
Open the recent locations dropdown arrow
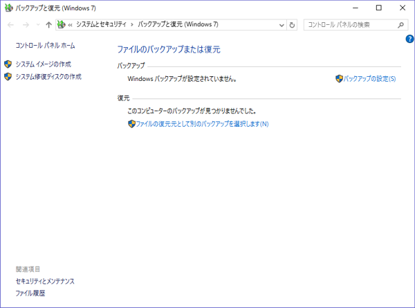(x=38, y=25)
